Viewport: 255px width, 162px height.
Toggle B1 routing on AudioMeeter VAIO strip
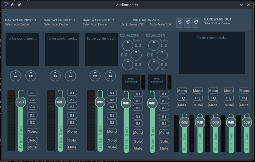click(x=138, y=117)
